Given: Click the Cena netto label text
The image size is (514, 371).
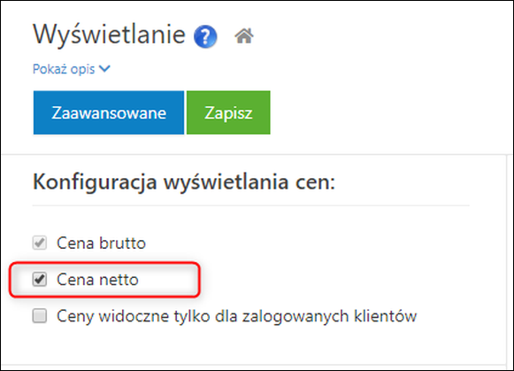Looking at the screenshot, I should coord(97,280).
